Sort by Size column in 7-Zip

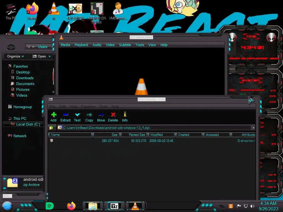pos(106,135)
